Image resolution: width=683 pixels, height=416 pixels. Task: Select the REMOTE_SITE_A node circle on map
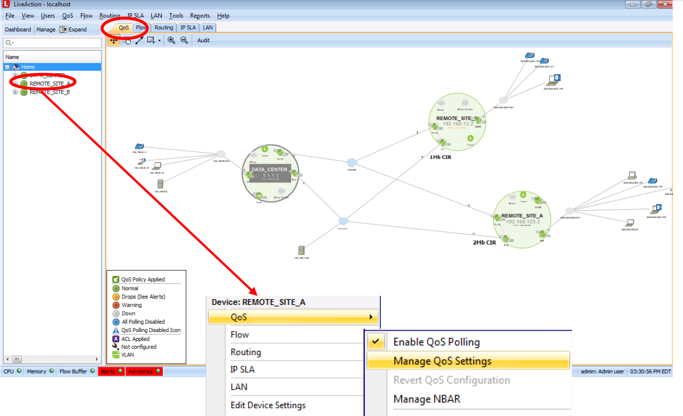(522, 220)
